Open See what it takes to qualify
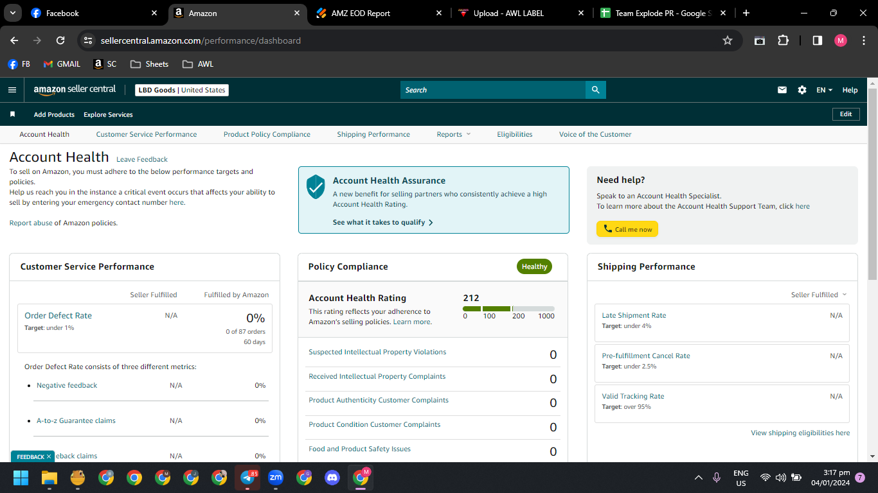 click(383, 222)
